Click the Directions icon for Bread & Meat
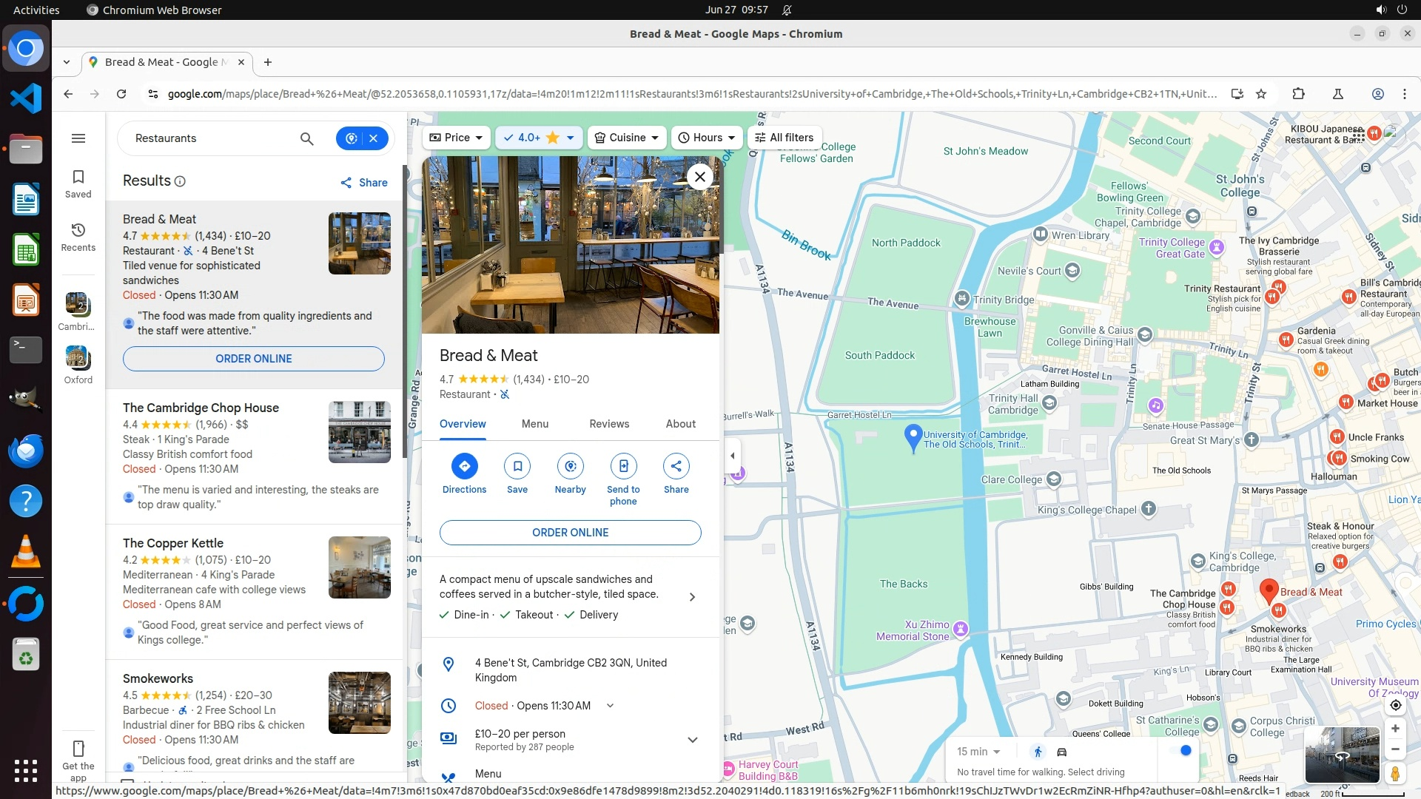This screenshot has width=1421, height=799. [464, 466]
